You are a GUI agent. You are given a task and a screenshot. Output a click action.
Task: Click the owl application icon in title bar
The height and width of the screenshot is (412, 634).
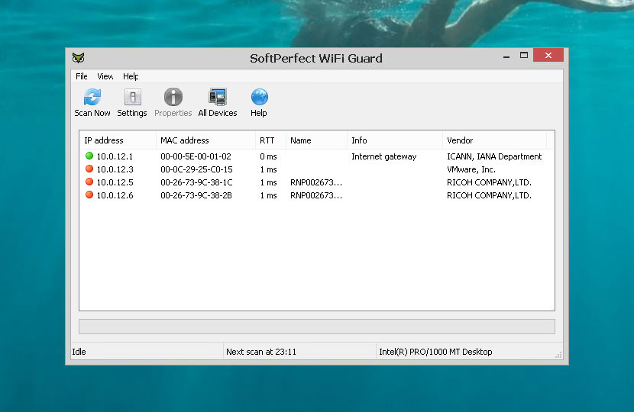pos(79,58)
